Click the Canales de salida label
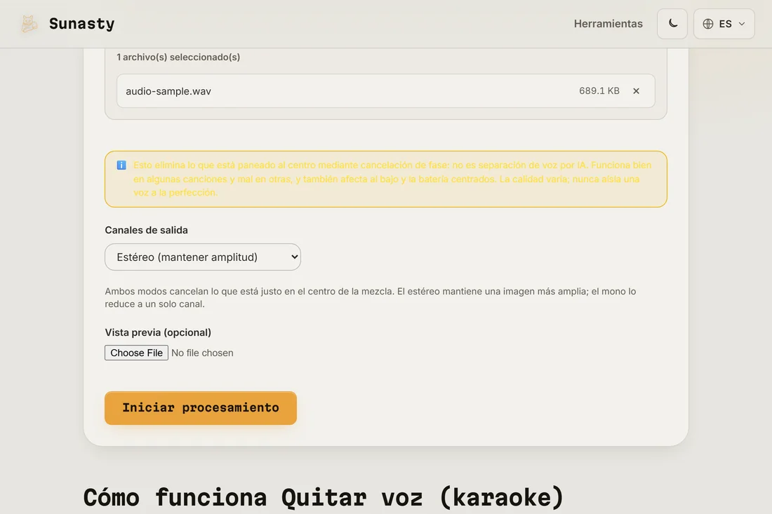 [146, 230]
